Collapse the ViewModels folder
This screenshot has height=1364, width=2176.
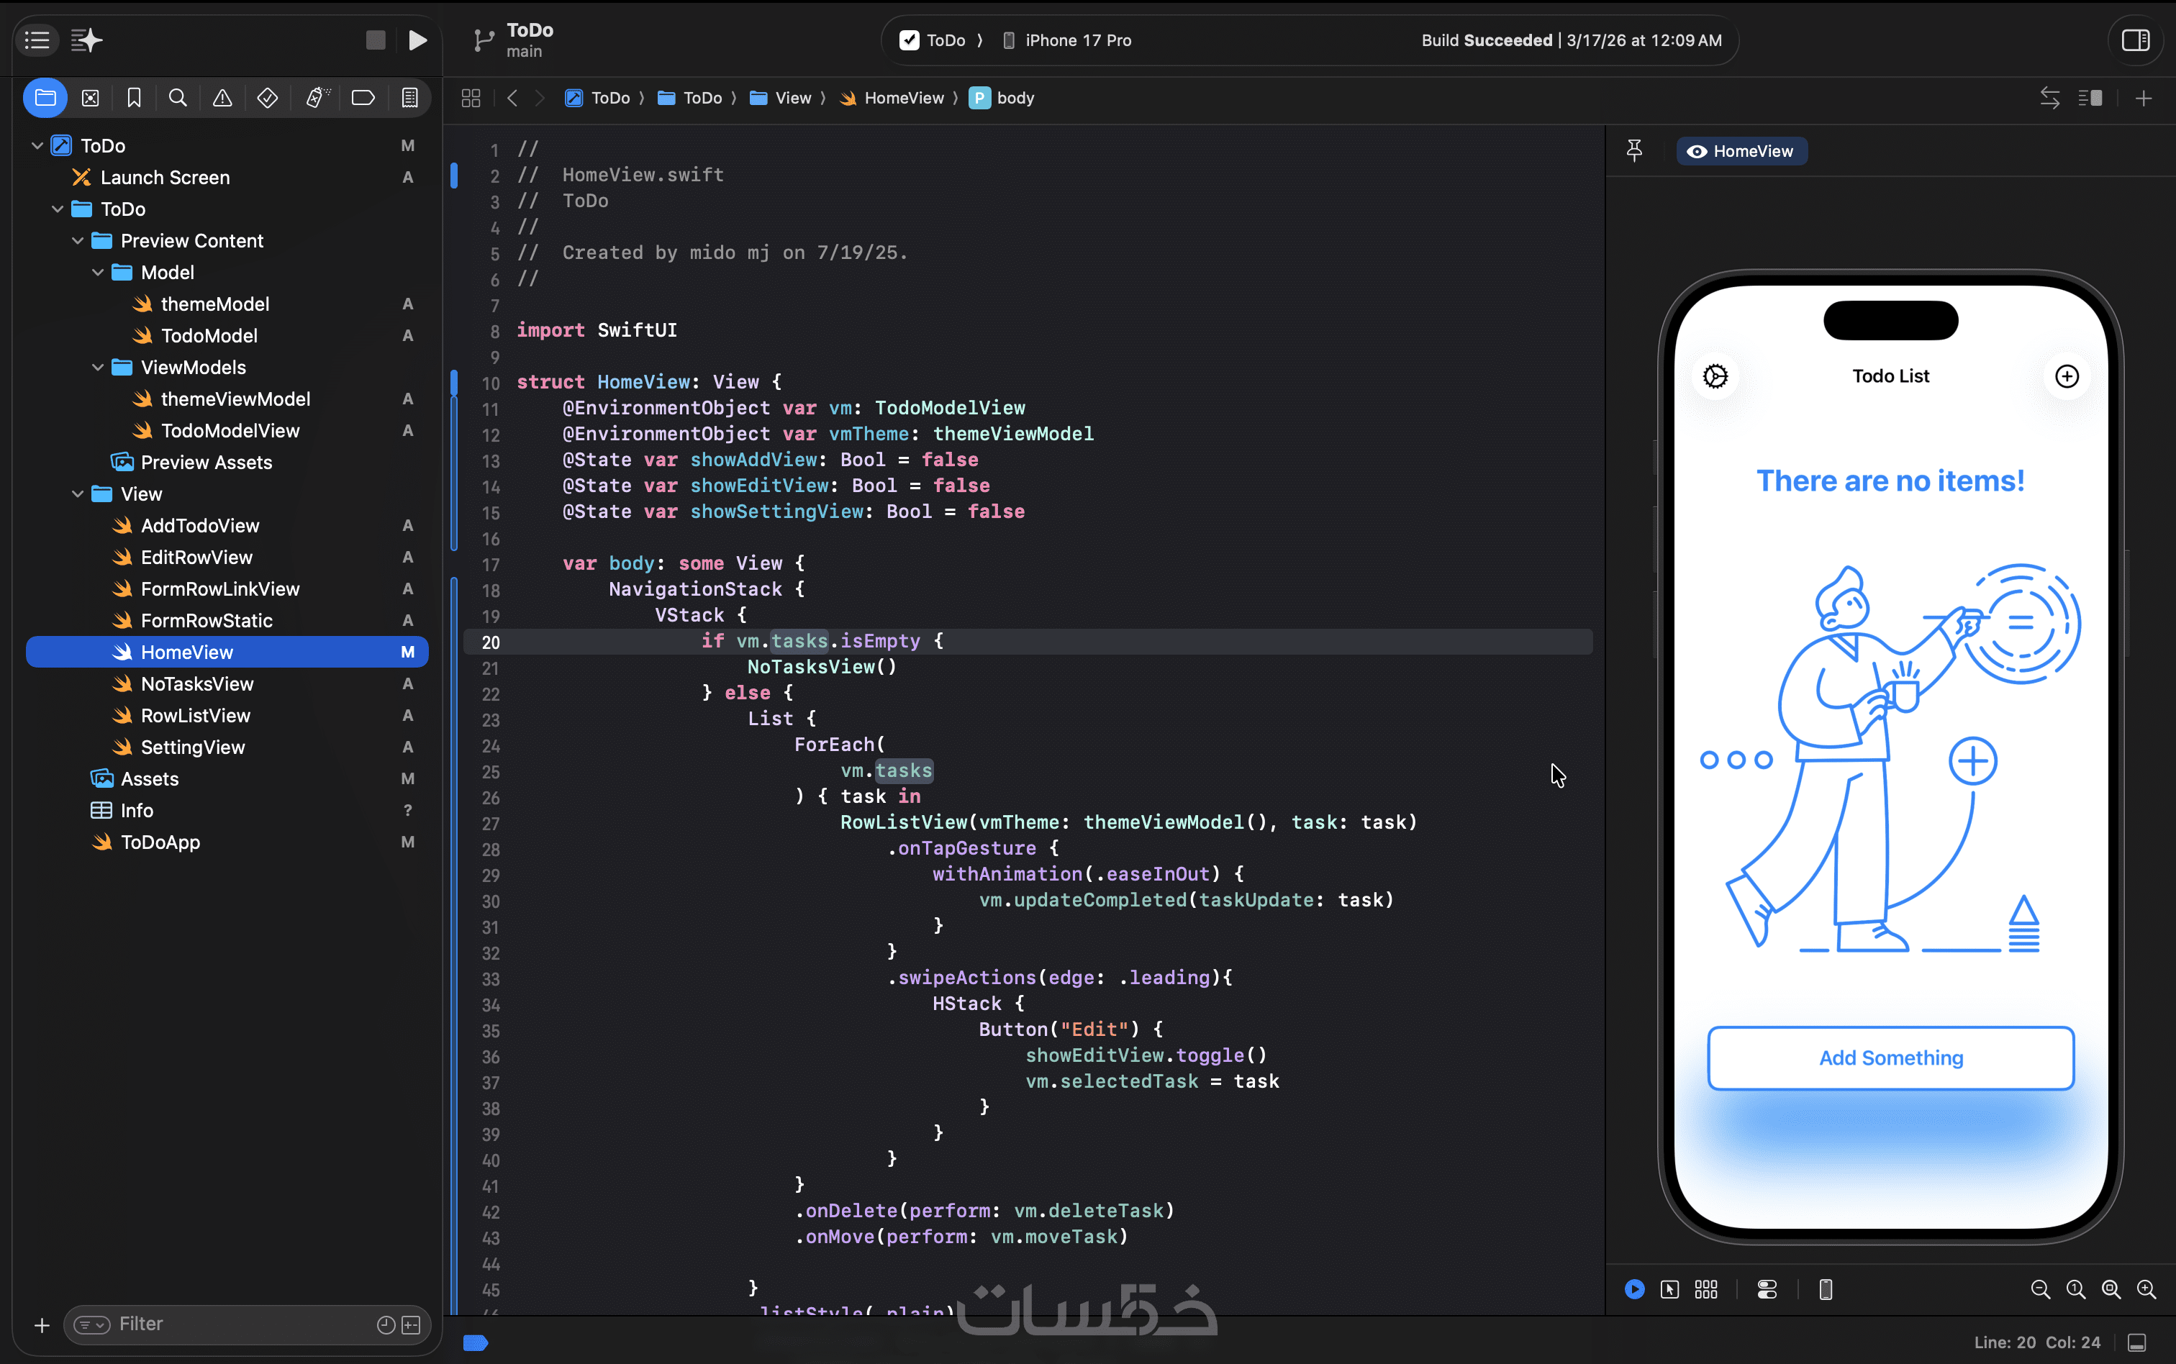pos(97,367)
